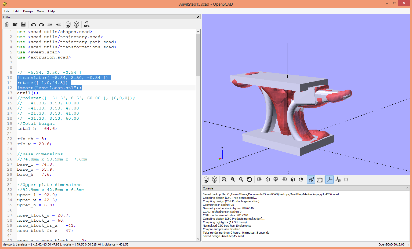Undo the last edit with the Undo icon
The image size is (412, 249).
click(x=33, y=24)
